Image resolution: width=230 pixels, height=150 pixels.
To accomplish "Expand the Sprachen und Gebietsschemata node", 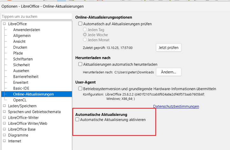I will pyautogui.click(x=4, y=112).
